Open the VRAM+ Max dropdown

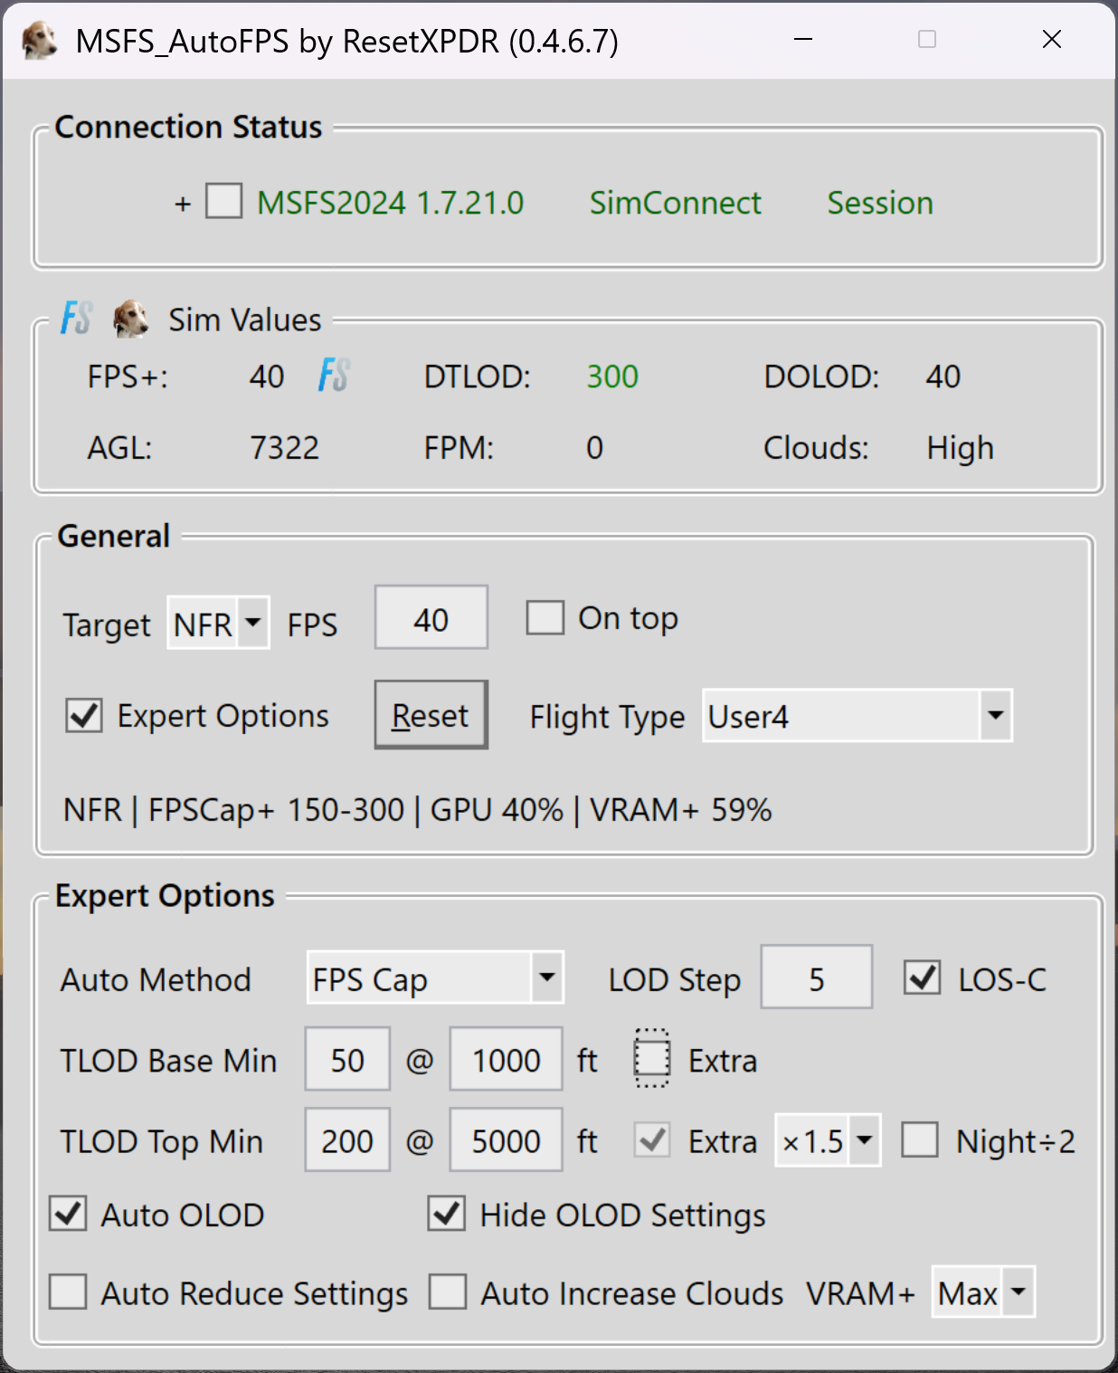[x=983, y=1292]
